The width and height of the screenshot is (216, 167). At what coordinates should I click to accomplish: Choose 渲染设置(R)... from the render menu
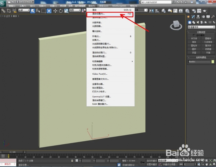[x=111, y=14]
